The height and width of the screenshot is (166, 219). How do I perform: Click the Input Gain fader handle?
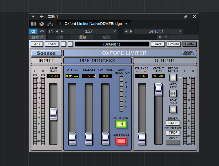[x=53, y=114]
